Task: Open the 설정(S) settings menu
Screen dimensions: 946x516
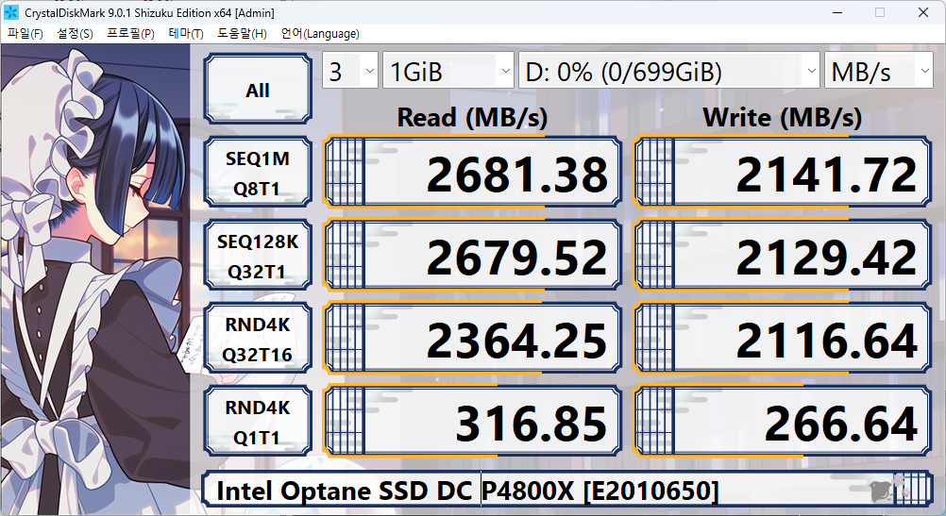Action: point(75,34)
